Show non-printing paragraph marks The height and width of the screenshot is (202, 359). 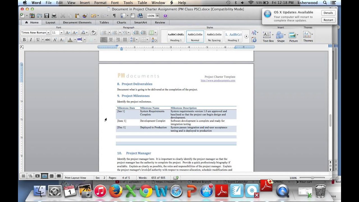pyautogui.click(x=114, y=16)
